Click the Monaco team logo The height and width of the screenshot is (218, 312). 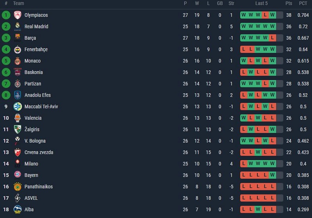17,61
